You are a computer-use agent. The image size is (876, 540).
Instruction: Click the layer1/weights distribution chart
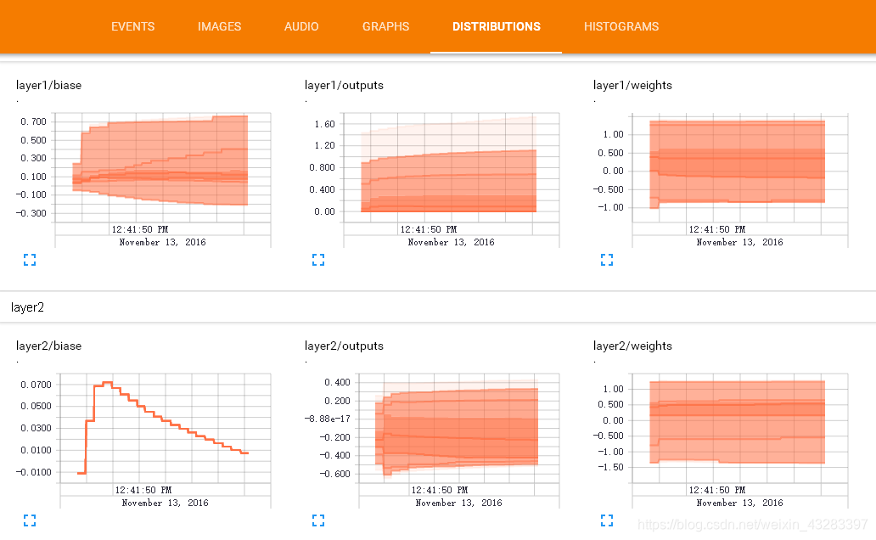pyautogui.click(x=739, y=168)
